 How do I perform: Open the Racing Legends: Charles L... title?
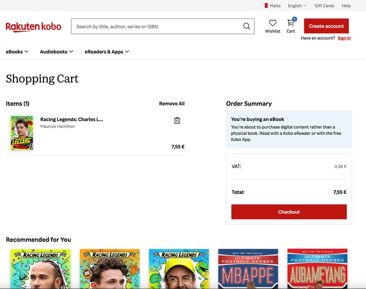point(72,119)
